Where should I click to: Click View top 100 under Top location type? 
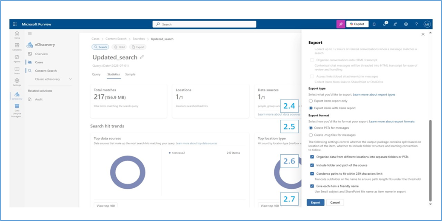(x=270, y=206)
